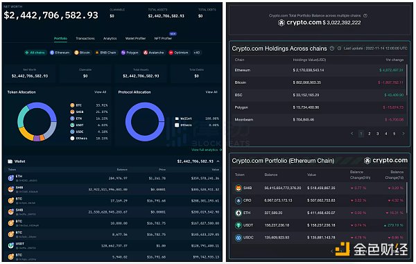Go to next page in Holdings pagination
The image size is (416, 264).
[404, 134]
